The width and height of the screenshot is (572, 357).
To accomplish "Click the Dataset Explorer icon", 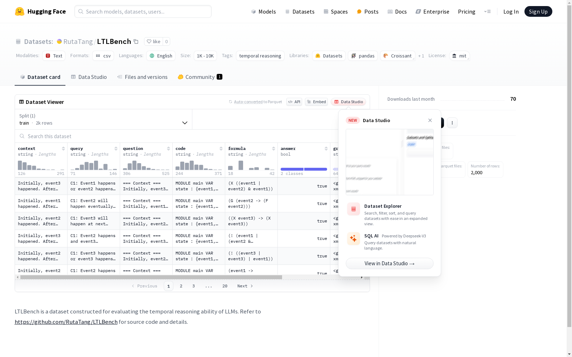I will pos(354,209).
